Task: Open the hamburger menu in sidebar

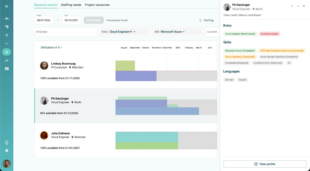Action: coord(7,6)
